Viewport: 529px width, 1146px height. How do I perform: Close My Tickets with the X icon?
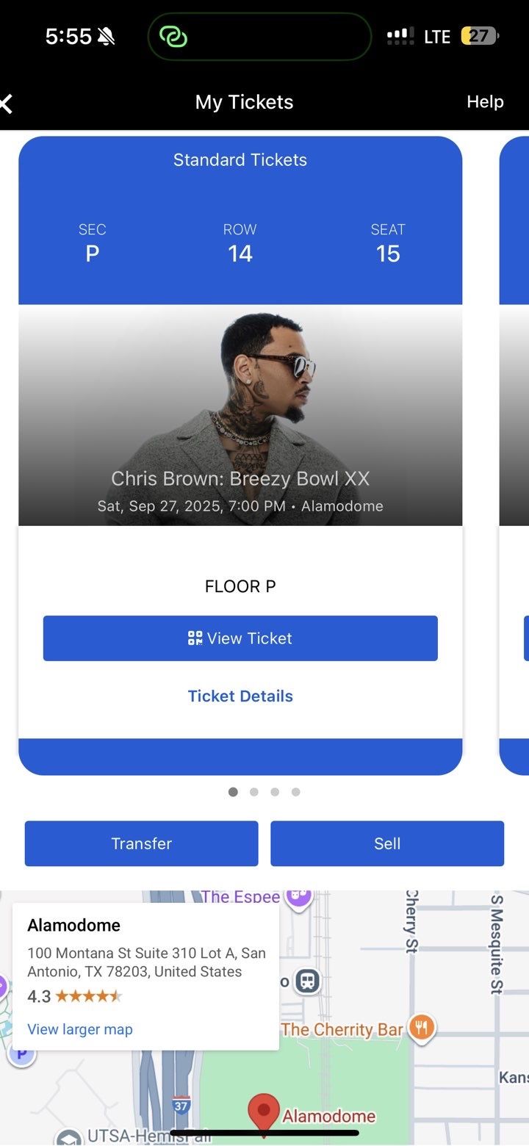7,103
